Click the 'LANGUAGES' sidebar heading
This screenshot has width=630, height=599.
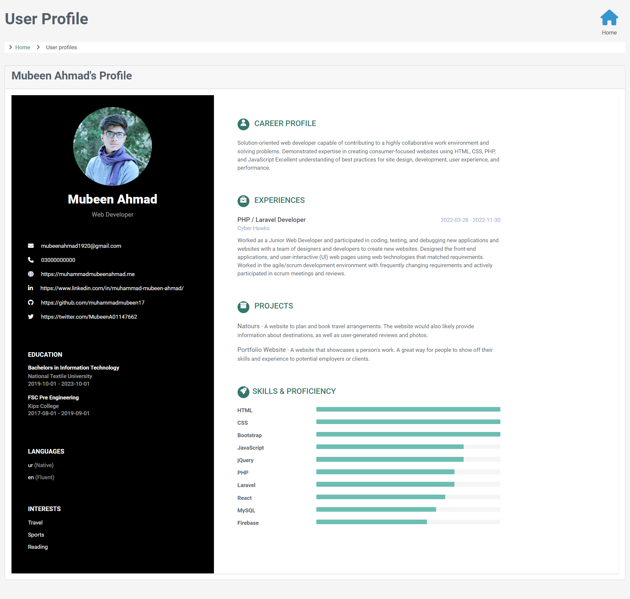(46, 451)
